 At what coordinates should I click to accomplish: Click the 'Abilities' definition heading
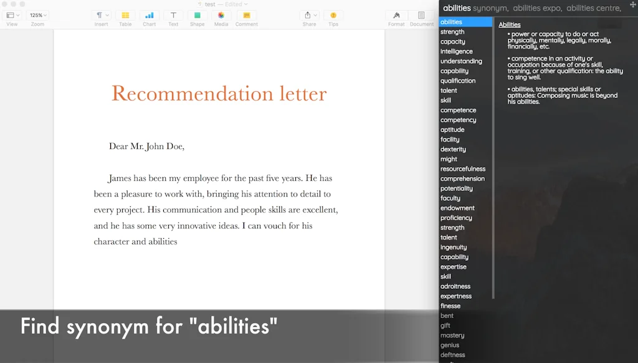pos(510,24)
